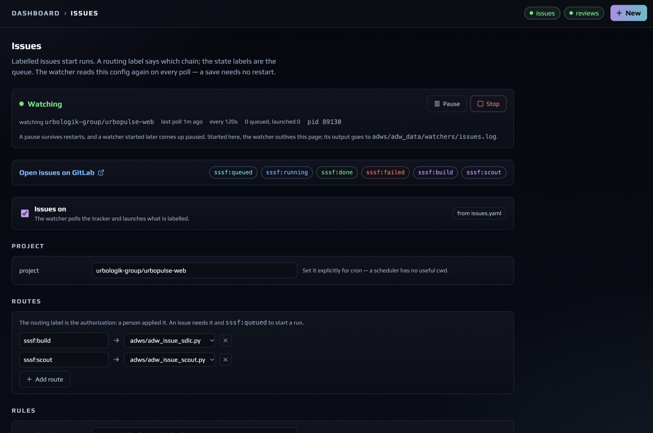Viewport: 653px width, 433px height.
Task: Remove the sssf:build route with X
Action: pyautogui.click(x=225, y=341)
